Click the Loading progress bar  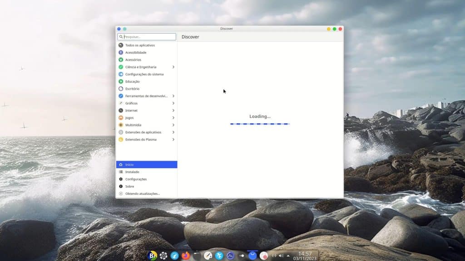259,123
